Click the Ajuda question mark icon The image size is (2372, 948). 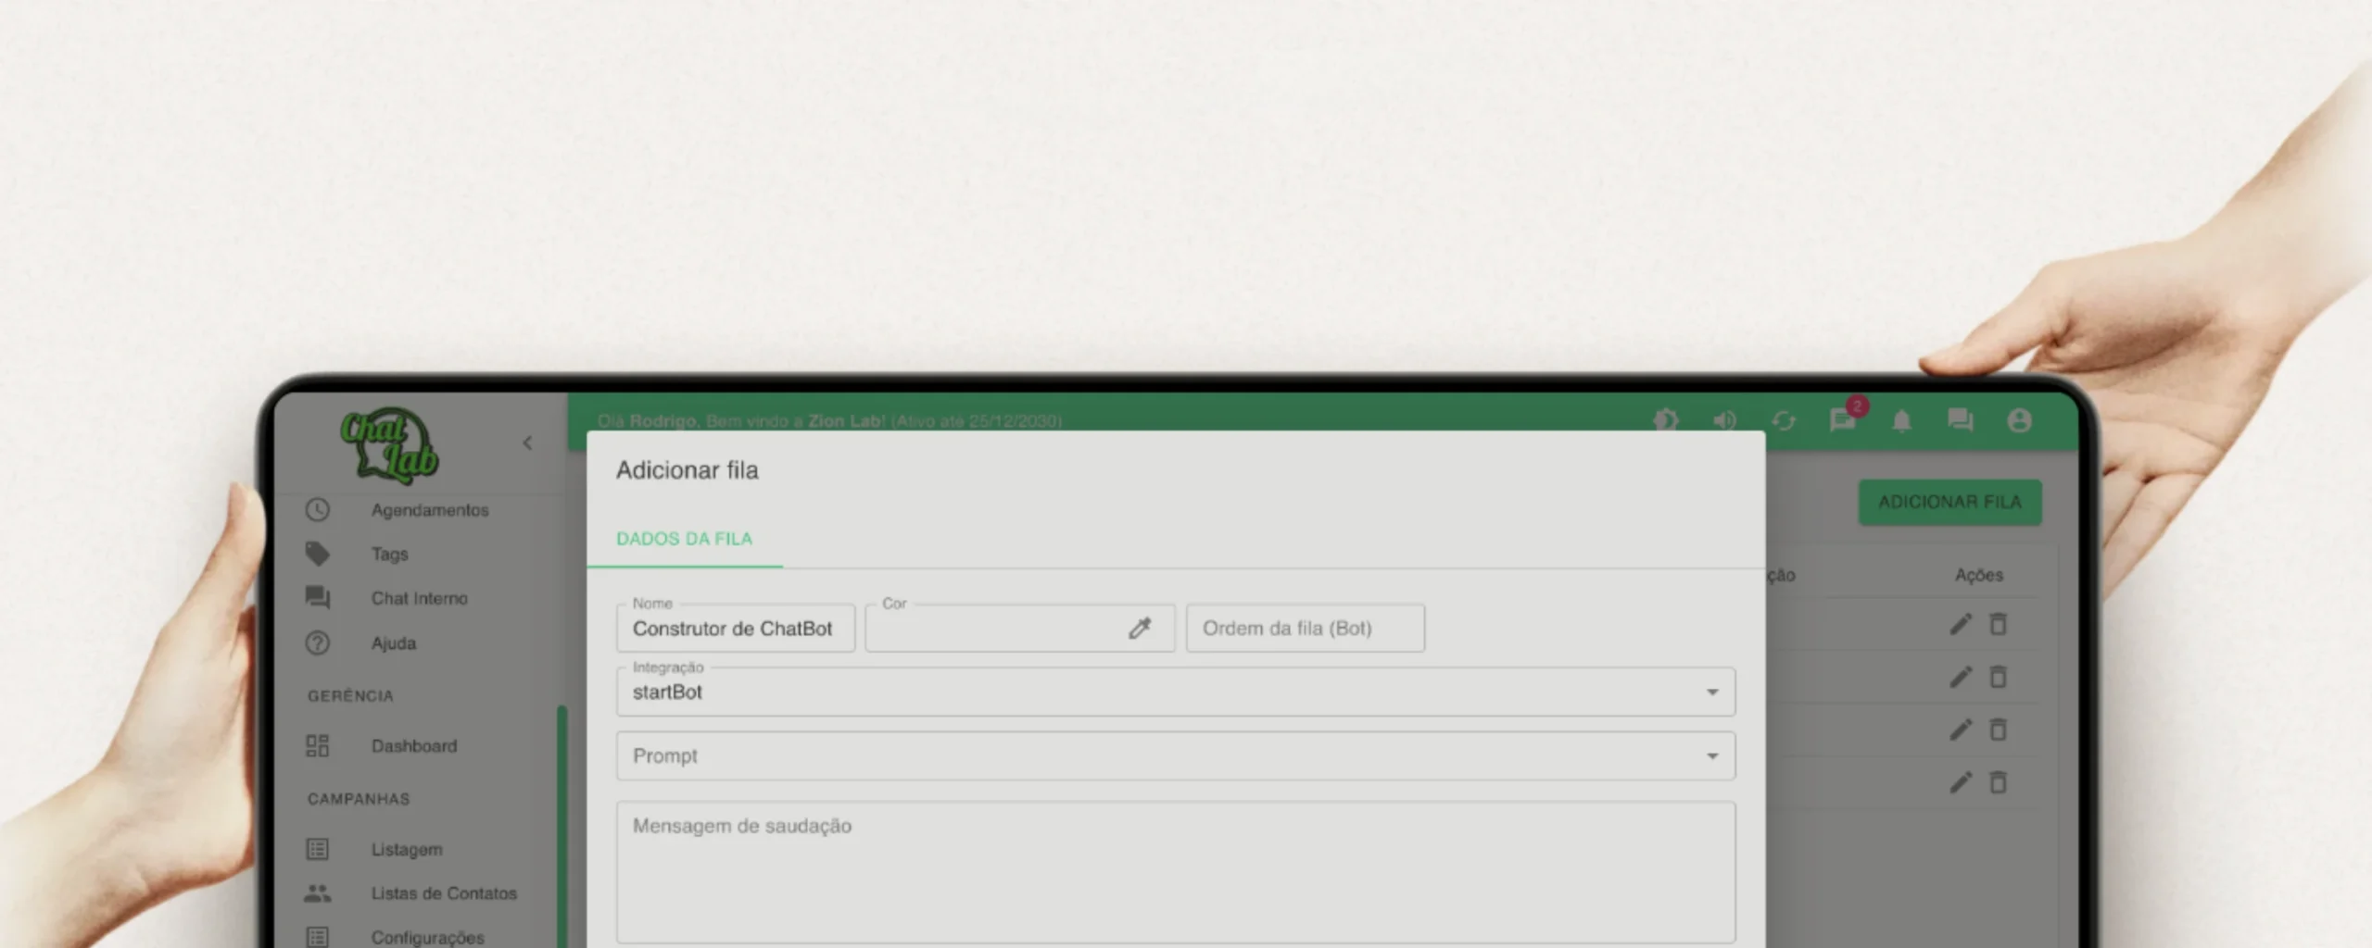click(x=318, y=643)
